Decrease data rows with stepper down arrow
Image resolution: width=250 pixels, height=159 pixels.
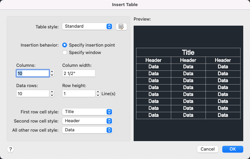52,95
